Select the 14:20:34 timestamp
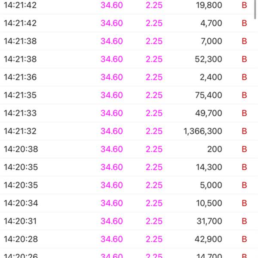Screen dimensions: 258x258 coord(20,203)
